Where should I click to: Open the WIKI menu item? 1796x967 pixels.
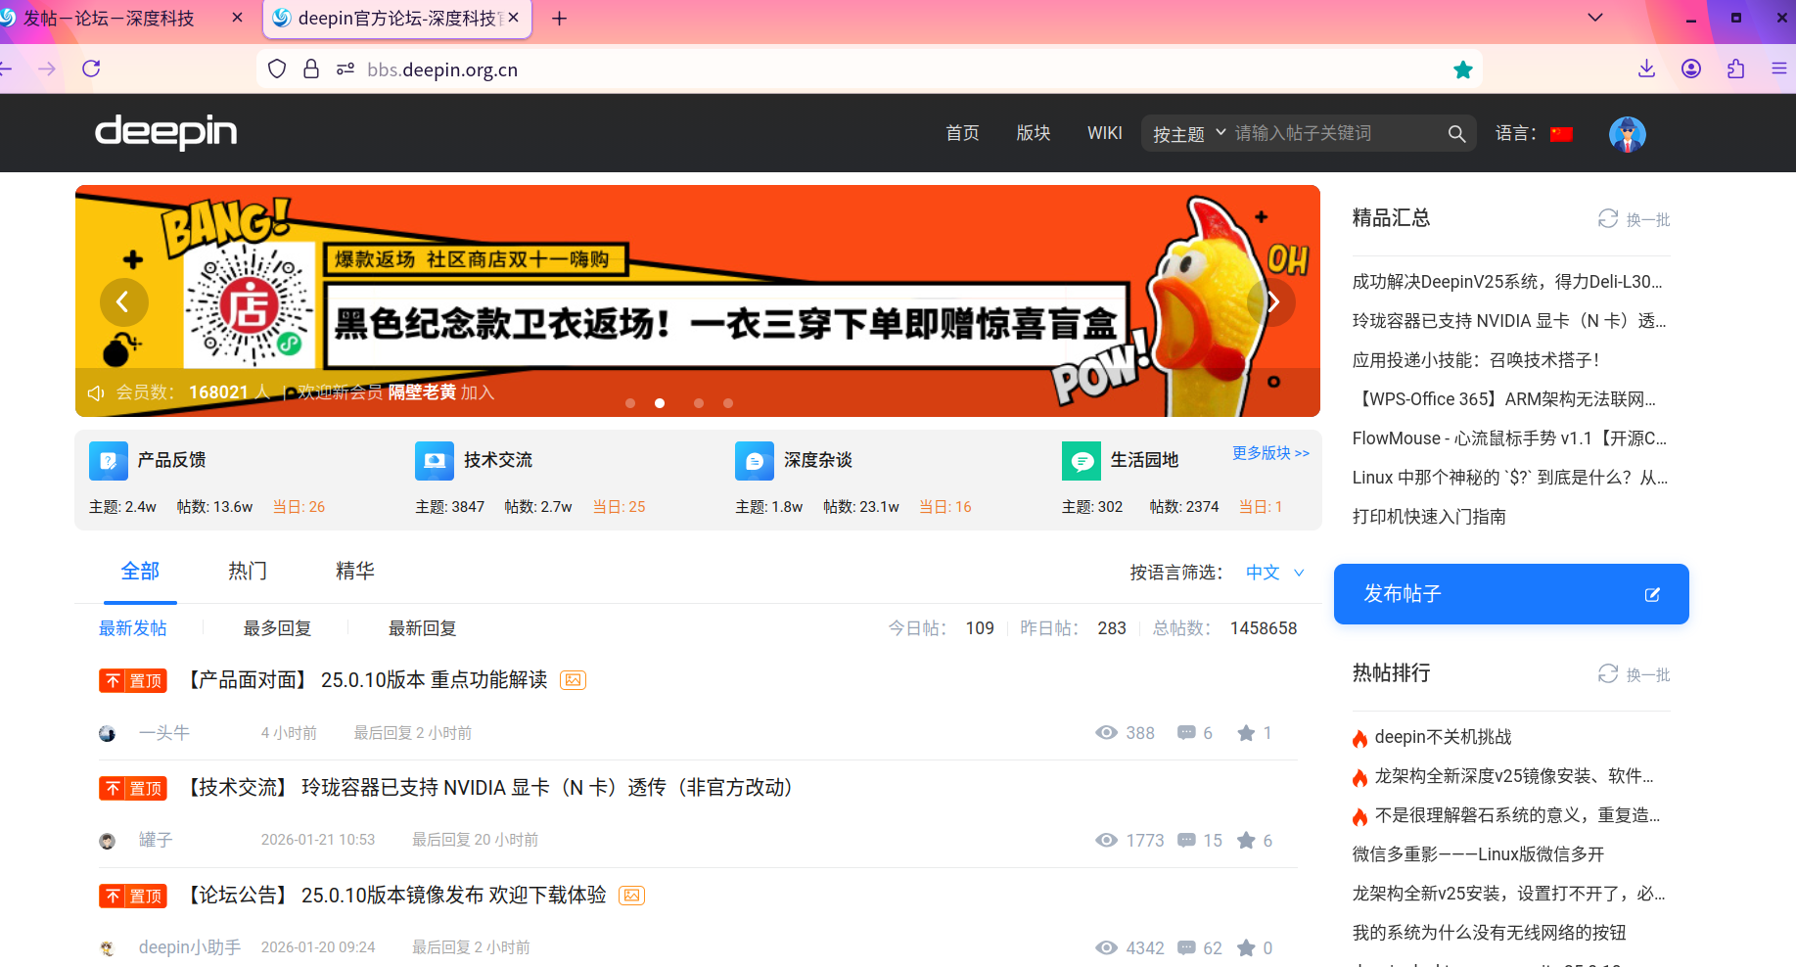click(1104, 132)
